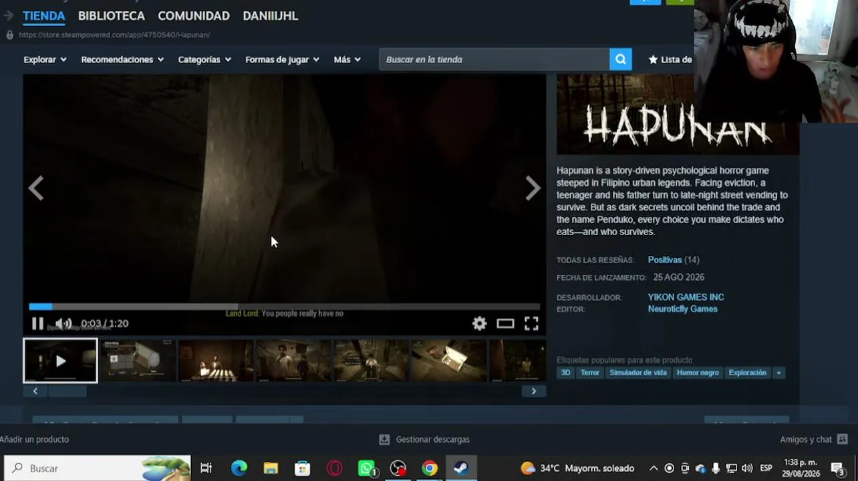Open the Más dropdown menu
The width and height of the screenshot is (858, 481).
coord(347,59)
